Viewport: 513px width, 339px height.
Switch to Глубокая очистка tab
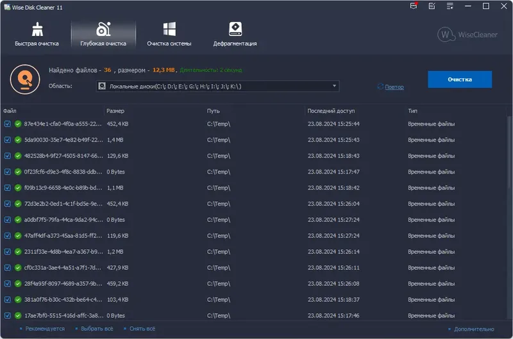[x=103, y=35]
